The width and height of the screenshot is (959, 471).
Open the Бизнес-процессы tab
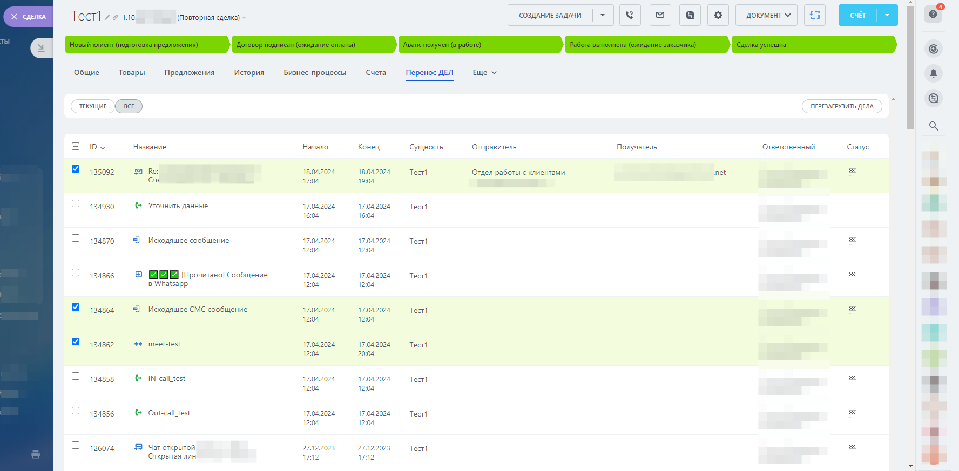pos(315,73)
